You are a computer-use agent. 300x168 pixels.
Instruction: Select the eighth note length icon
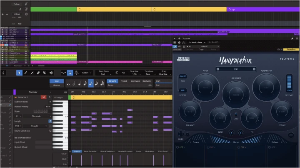[85, 83]
